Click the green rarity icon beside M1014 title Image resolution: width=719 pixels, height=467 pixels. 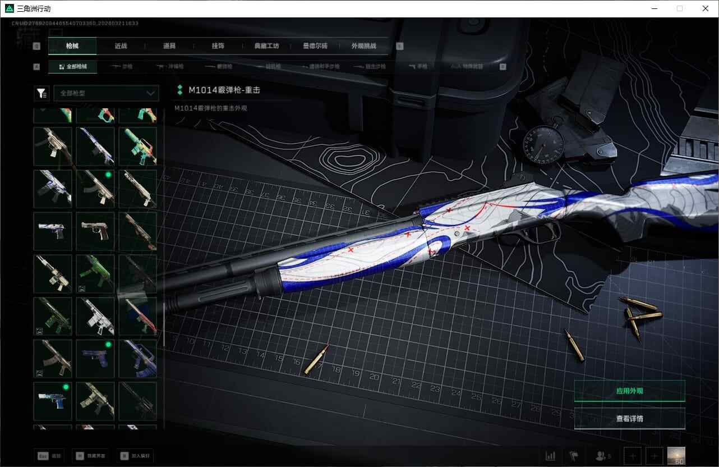coord(180,90)
